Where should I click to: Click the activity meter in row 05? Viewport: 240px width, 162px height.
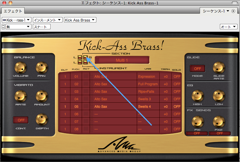click(86, 106)
